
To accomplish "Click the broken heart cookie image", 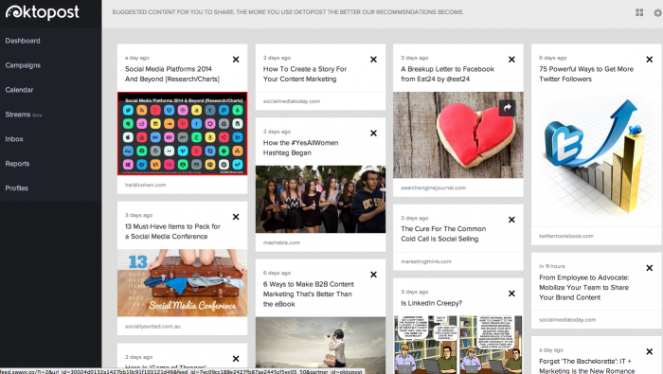I will pos(458,134).
